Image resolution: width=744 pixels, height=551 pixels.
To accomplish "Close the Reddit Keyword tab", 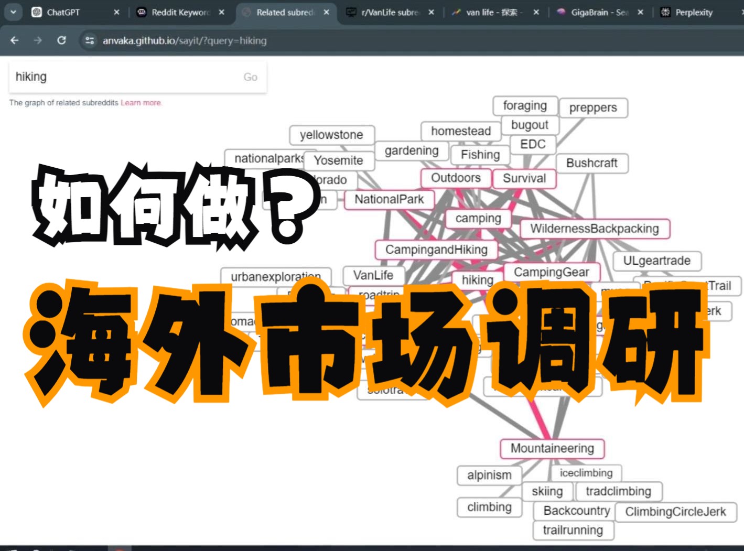I will tap(221, 12).
